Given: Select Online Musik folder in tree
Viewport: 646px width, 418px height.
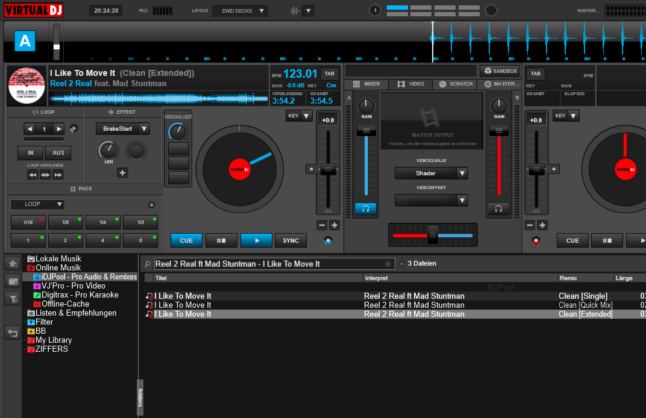Looking at the screenshot, I should (58, 267).
